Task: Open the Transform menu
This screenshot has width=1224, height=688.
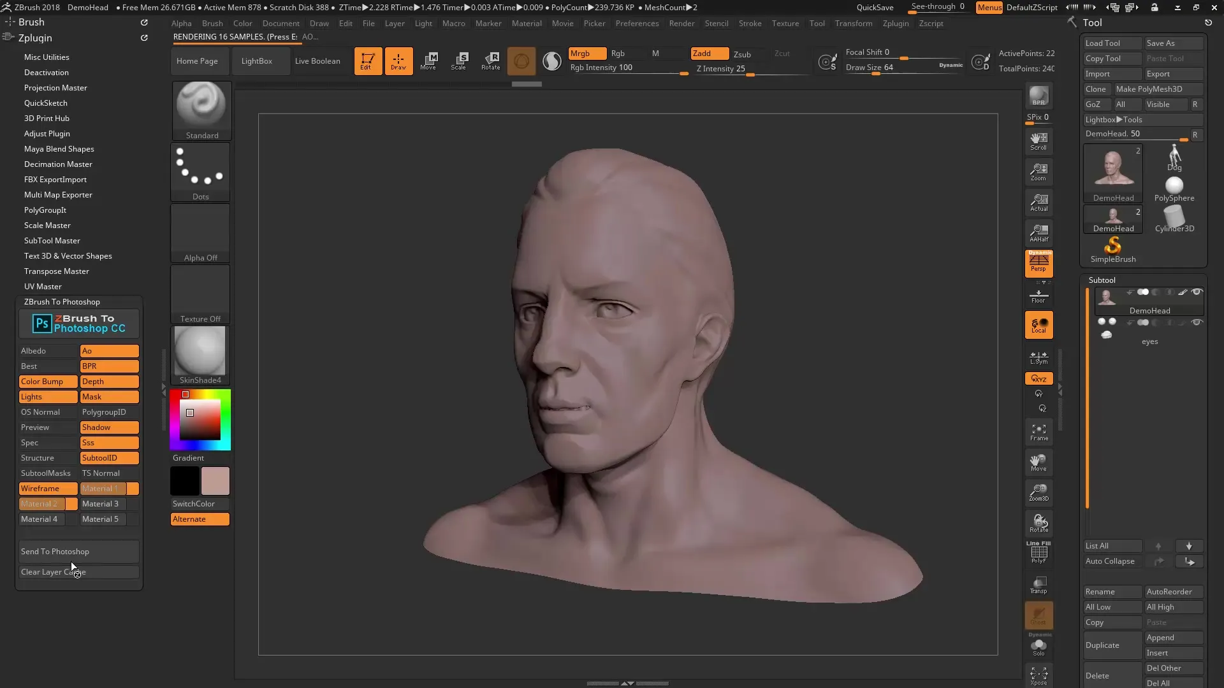Action: tap(854, 24)
